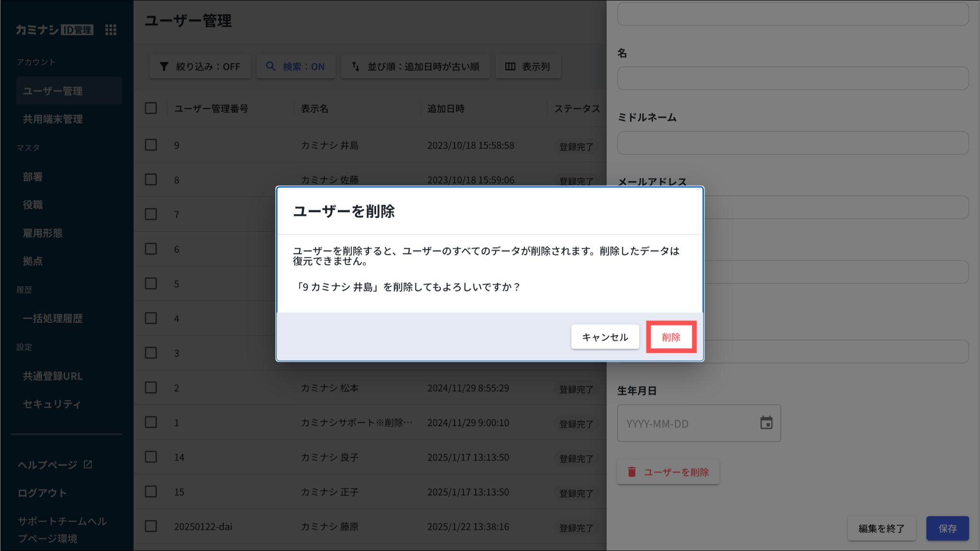Confirm with the red 削除 button
Viewport: 980px width, 551px height.
pyautogui.click(x=671, y=337)
